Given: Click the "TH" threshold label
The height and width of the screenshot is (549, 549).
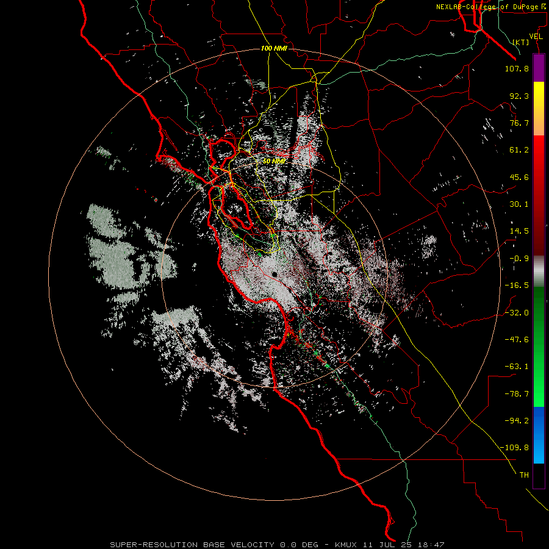Looking at the screenshot, I should tap(524, 475).
